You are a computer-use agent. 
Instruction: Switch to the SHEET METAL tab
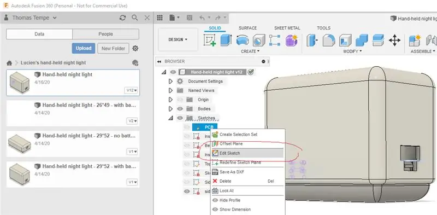click(x=287, y=28)
